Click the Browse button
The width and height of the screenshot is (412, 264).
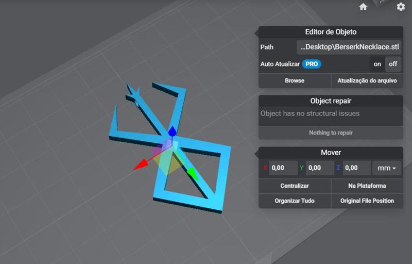pyautogui.click(x=295, y=81)
